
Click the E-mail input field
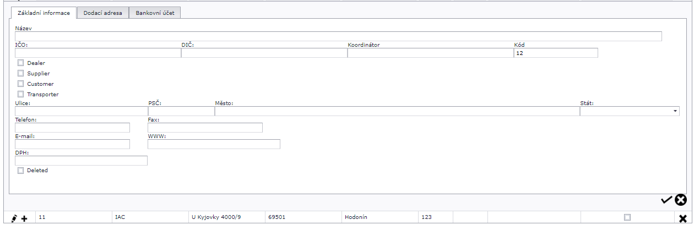(72, 144)
